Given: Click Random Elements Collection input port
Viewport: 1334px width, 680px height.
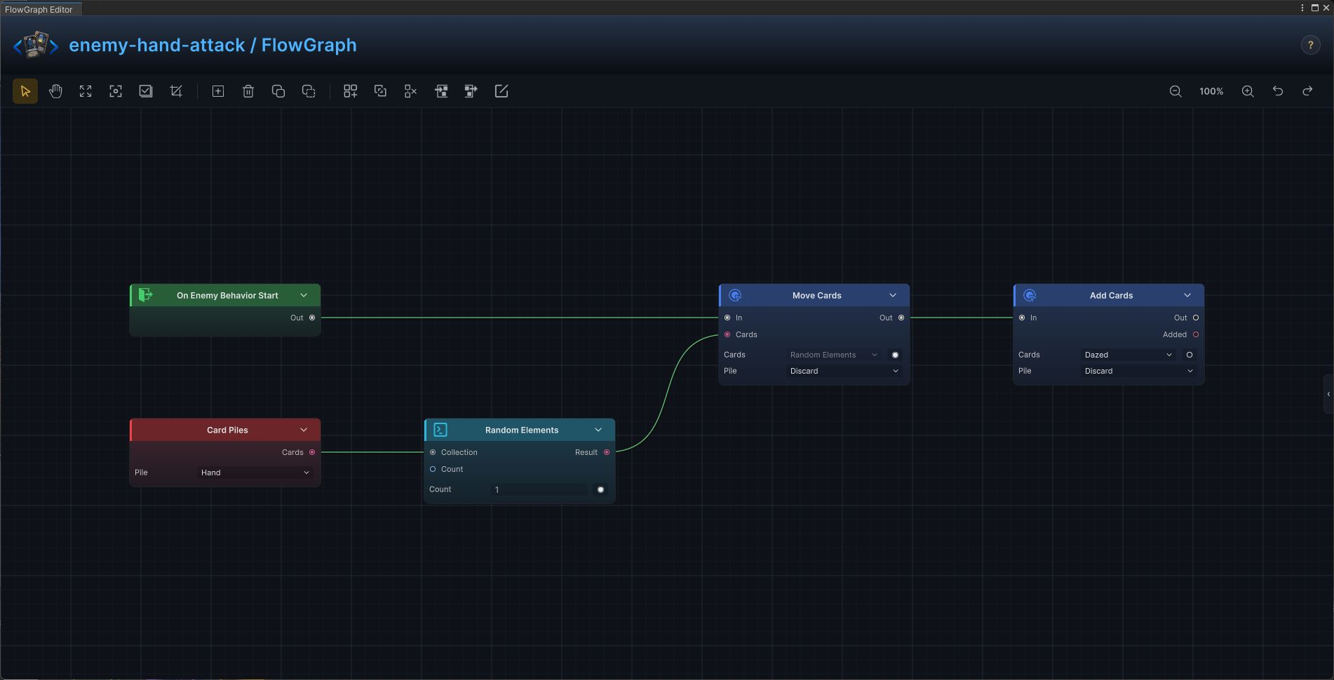Looking at the screenshot, I should [433, 452].
